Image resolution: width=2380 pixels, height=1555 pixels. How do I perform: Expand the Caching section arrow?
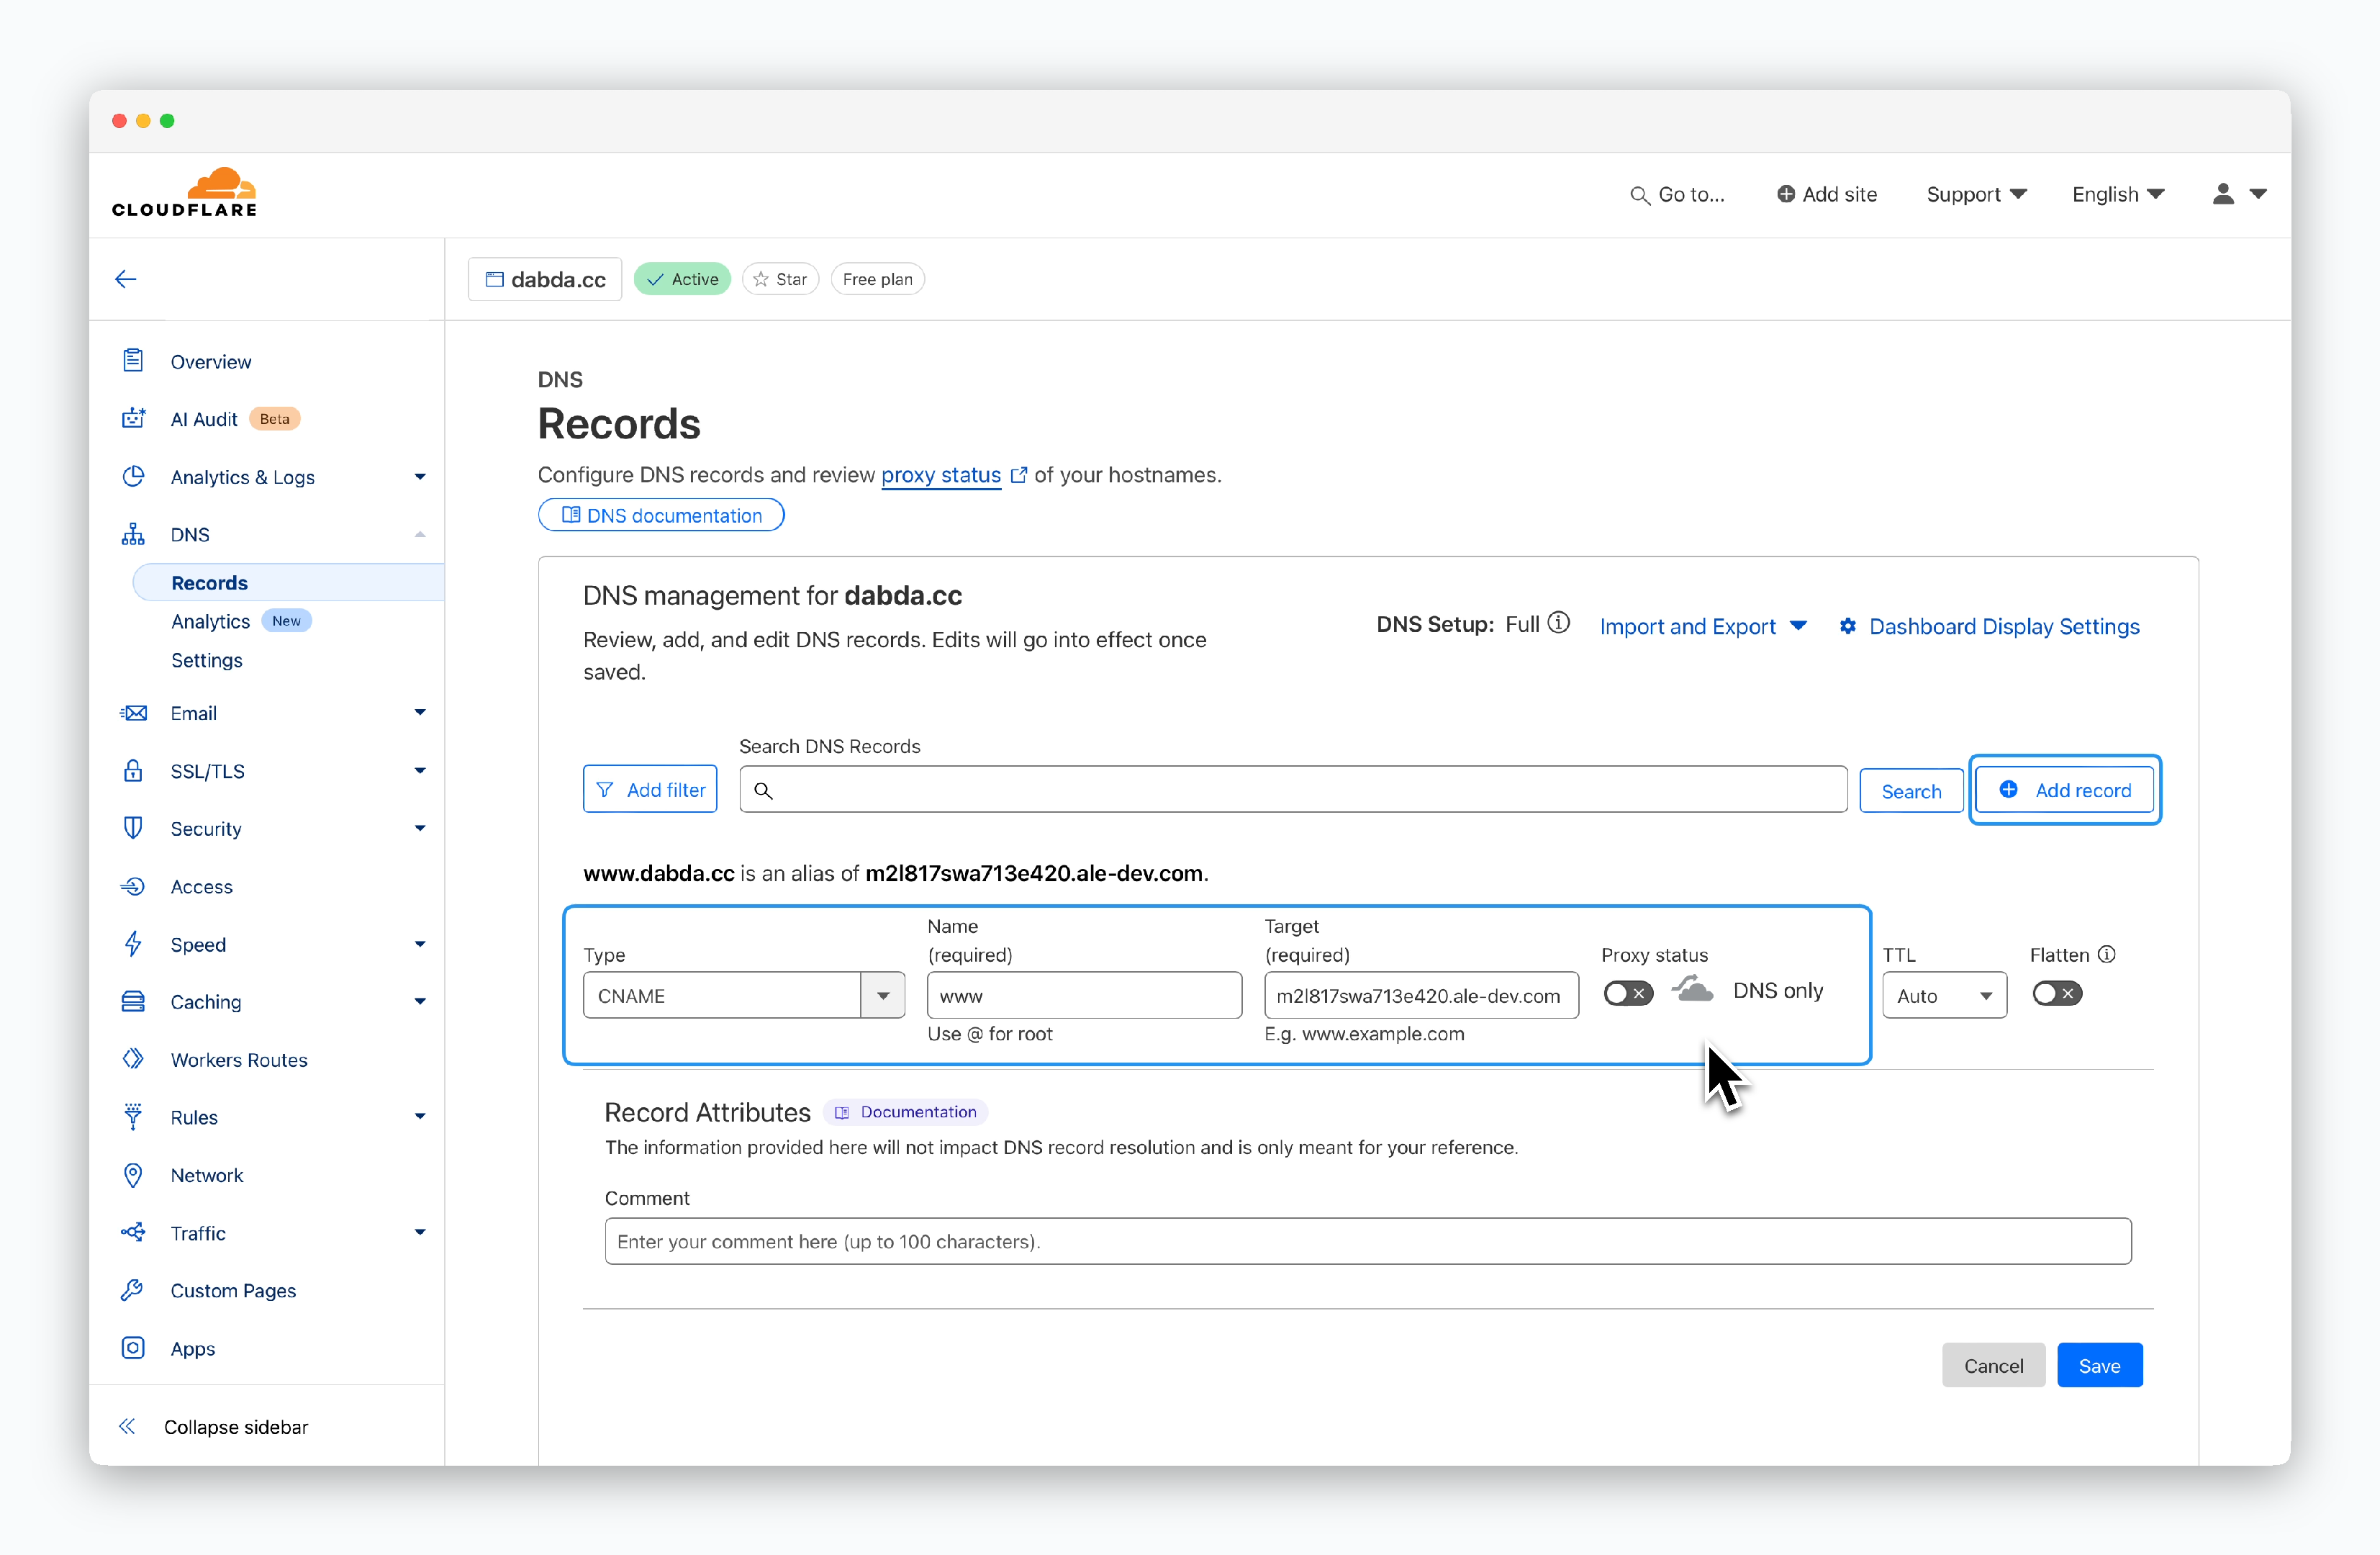[420, 1002]
